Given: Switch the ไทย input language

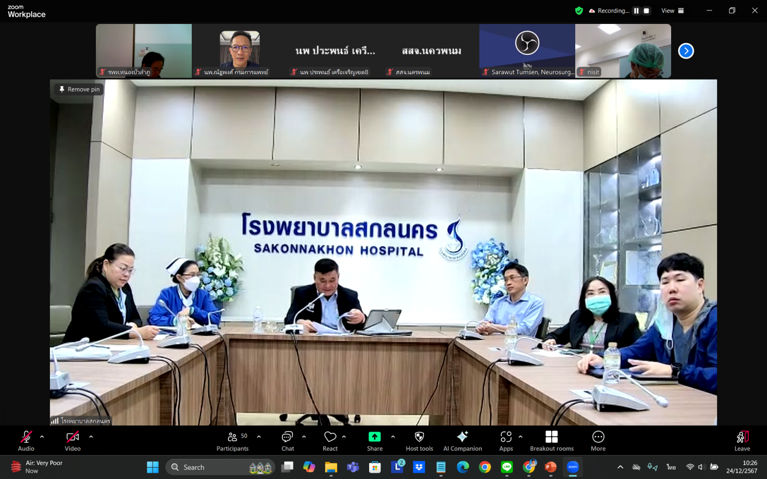Looking at the screenshot, I should pyautogui.click(x=671, y=467).
